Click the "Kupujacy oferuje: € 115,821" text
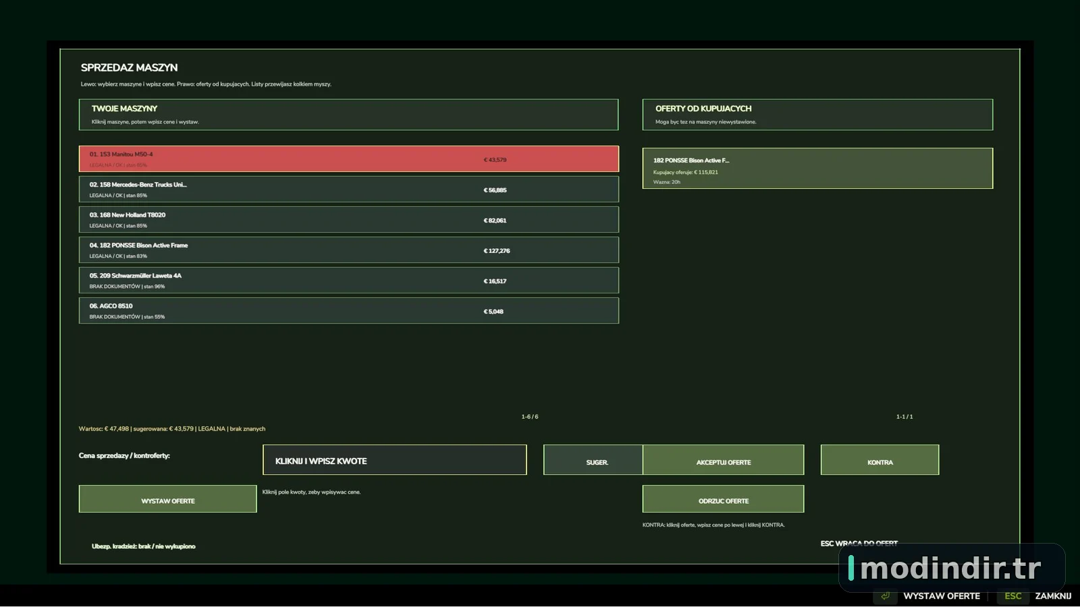 (686, 172)
